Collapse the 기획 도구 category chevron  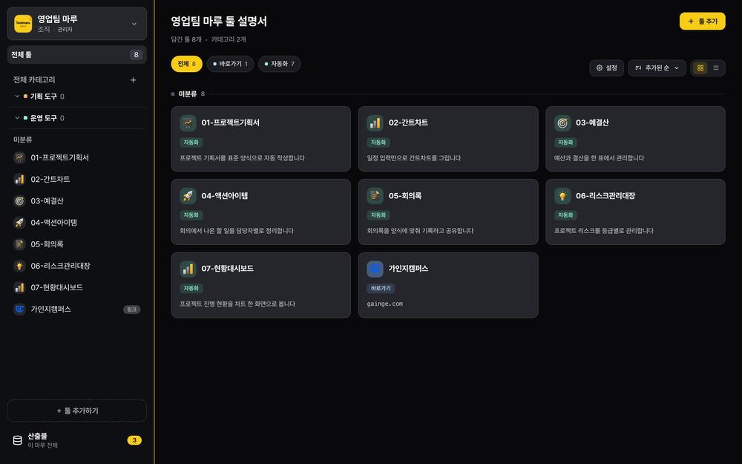point(17,96)
